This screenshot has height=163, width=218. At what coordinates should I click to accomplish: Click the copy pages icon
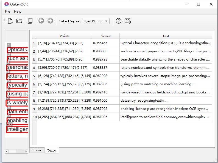(30, 21)
